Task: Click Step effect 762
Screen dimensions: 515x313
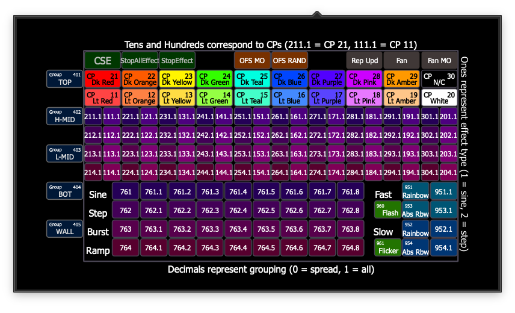Action: coord(126,210)
